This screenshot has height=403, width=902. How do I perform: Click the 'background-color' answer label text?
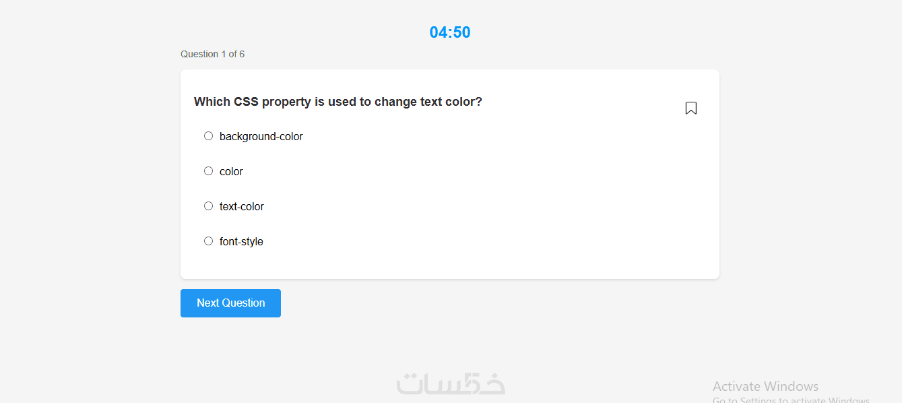(261, 137)
